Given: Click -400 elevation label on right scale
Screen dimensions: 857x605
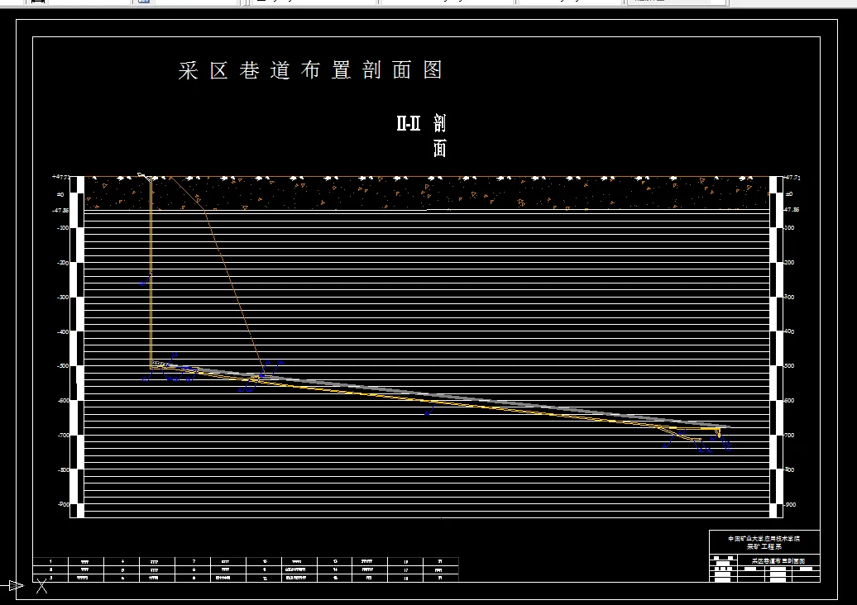Looking at the screenshot, I should coord(788,331).
